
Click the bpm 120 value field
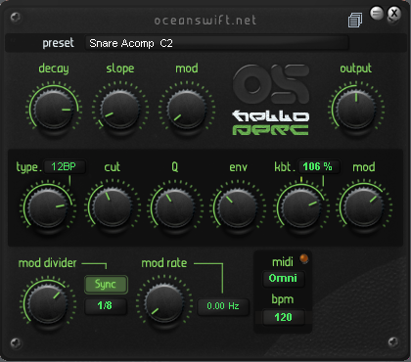point(283,317)
